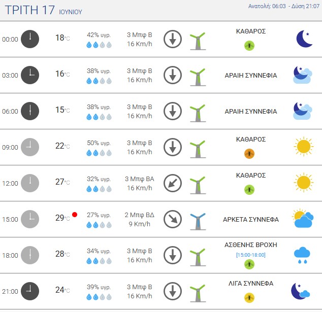Image resolution: width=322 pixels, height=312 pixels.
Task: Click the sun with clouds icon at 15:00
Action: point(303,218)
